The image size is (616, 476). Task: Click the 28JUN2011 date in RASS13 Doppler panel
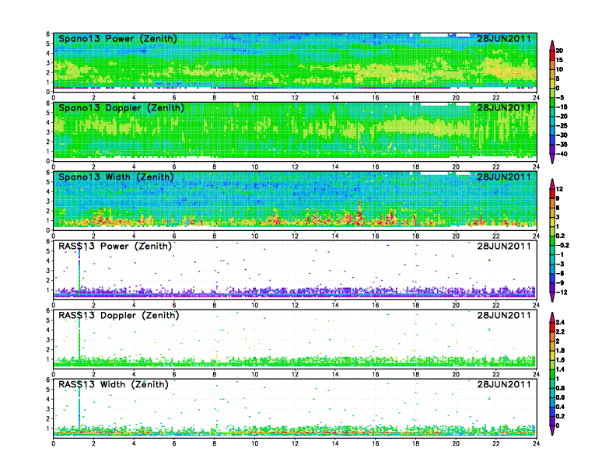(x=504, y=315)
